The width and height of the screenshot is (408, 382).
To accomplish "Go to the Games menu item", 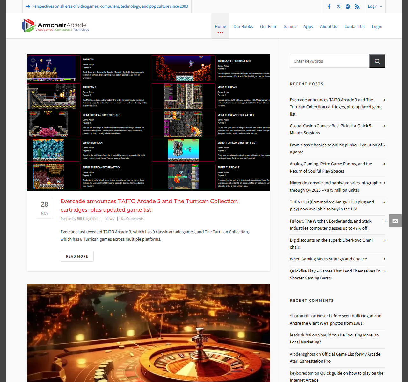I will pyautogui.click(x=290, y=27).
